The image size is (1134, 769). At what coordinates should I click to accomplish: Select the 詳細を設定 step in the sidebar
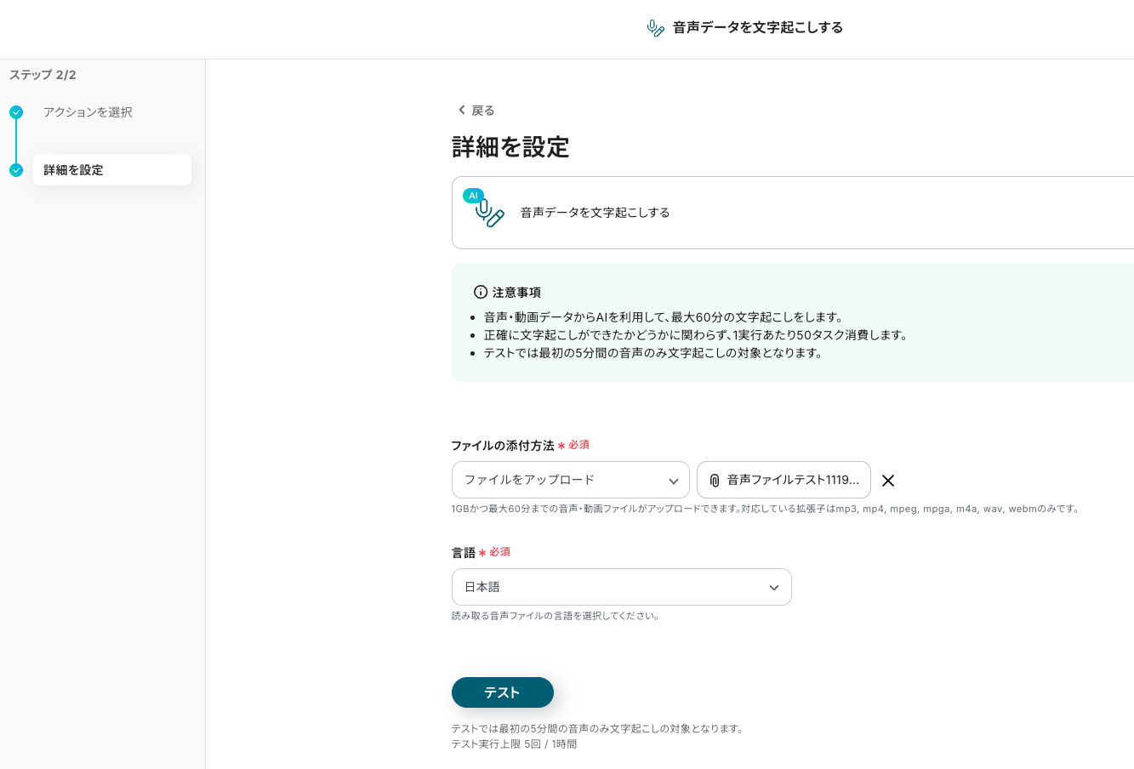pyautogui.click(x=111, y=170)
